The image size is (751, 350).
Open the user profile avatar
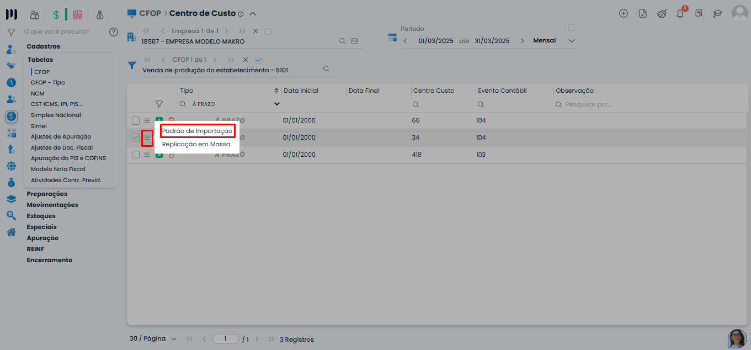739,13
